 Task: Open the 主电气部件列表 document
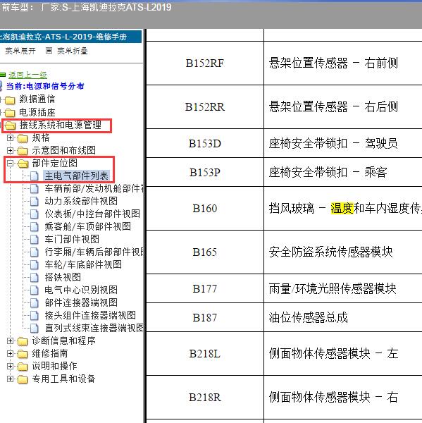point(77,176)
